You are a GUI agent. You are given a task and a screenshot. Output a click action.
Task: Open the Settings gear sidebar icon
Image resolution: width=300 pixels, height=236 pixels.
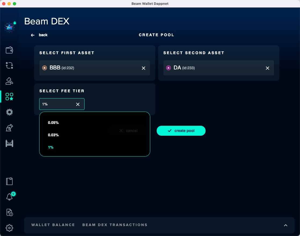[9, 228]
